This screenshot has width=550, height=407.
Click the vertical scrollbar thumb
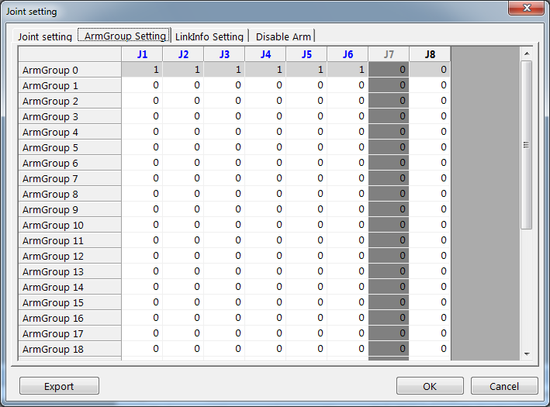pos(526,143)
